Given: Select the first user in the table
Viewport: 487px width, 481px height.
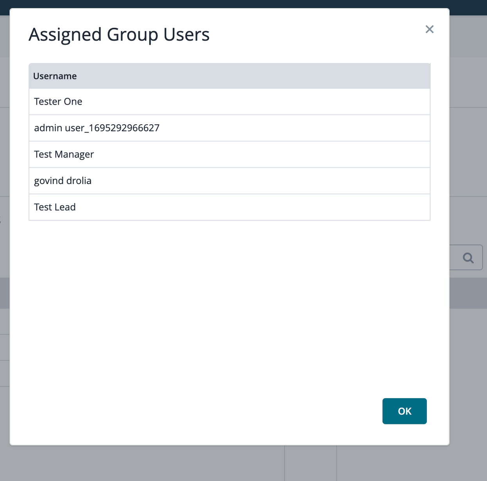Looking at the screenshot, I should [x=58, y=102].
